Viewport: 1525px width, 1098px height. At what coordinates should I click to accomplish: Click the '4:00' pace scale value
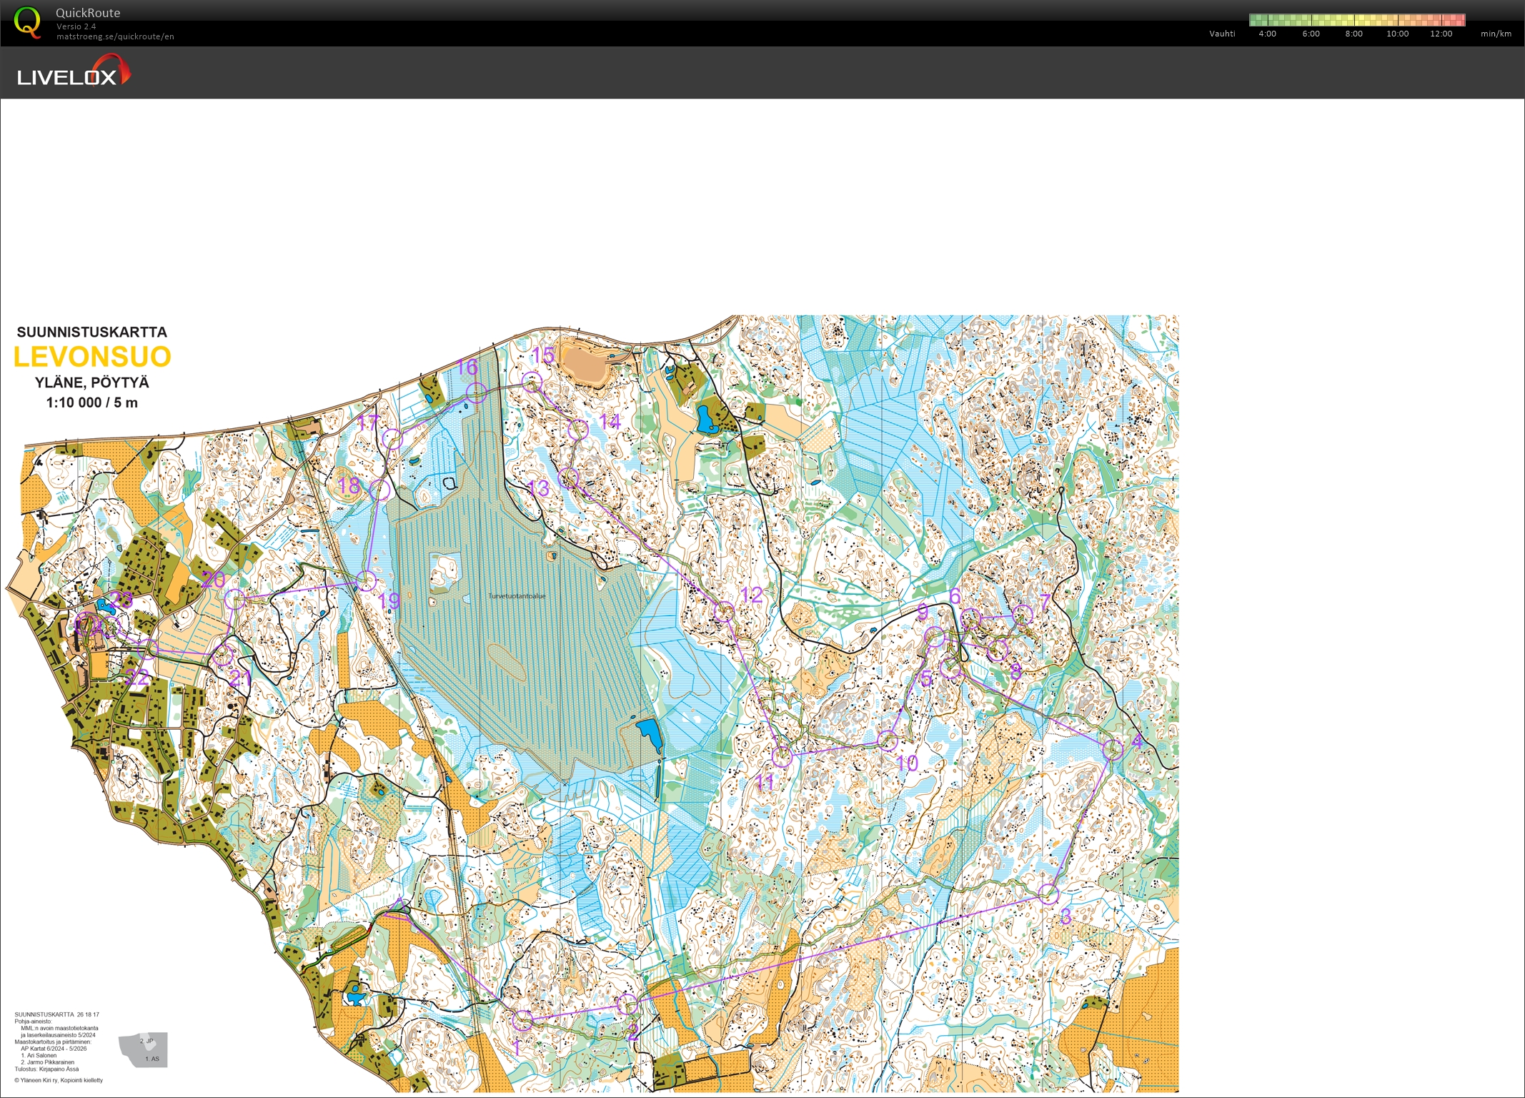point(1267,34)
